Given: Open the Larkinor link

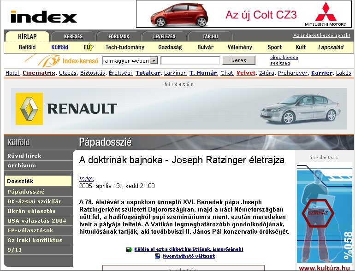Looking at the screenshot, I should (x=175, y=73).
